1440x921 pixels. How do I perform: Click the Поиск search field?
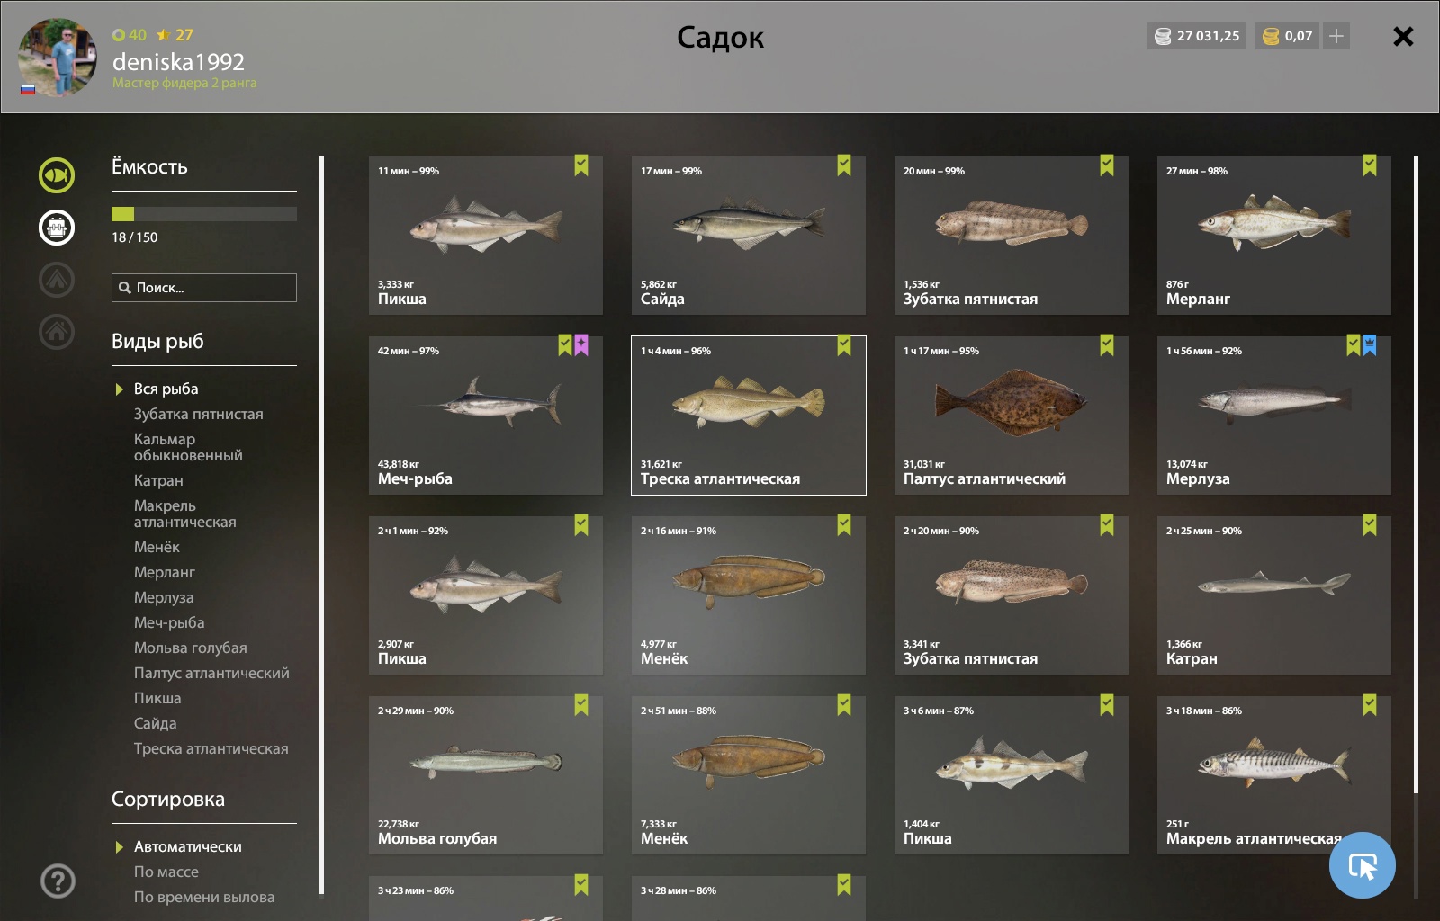[x=204, y=288]
